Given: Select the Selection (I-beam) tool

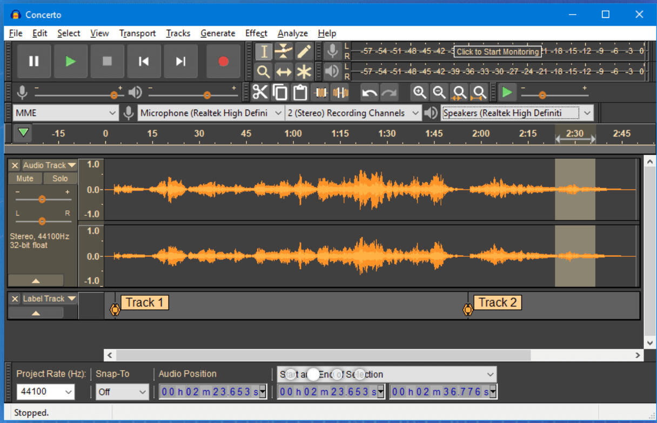Looking at the screenshot, I should (263, 52).
